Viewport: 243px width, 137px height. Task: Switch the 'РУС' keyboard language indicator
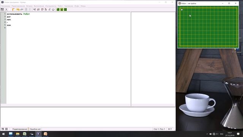click(x=222, y=134)
